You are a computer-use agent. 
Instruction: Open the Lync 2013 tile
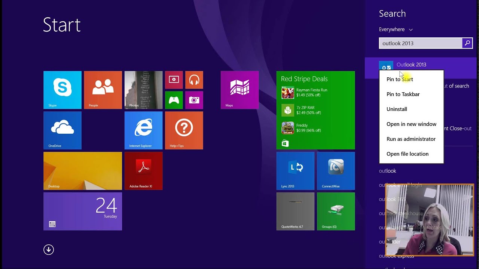[295, 171]
